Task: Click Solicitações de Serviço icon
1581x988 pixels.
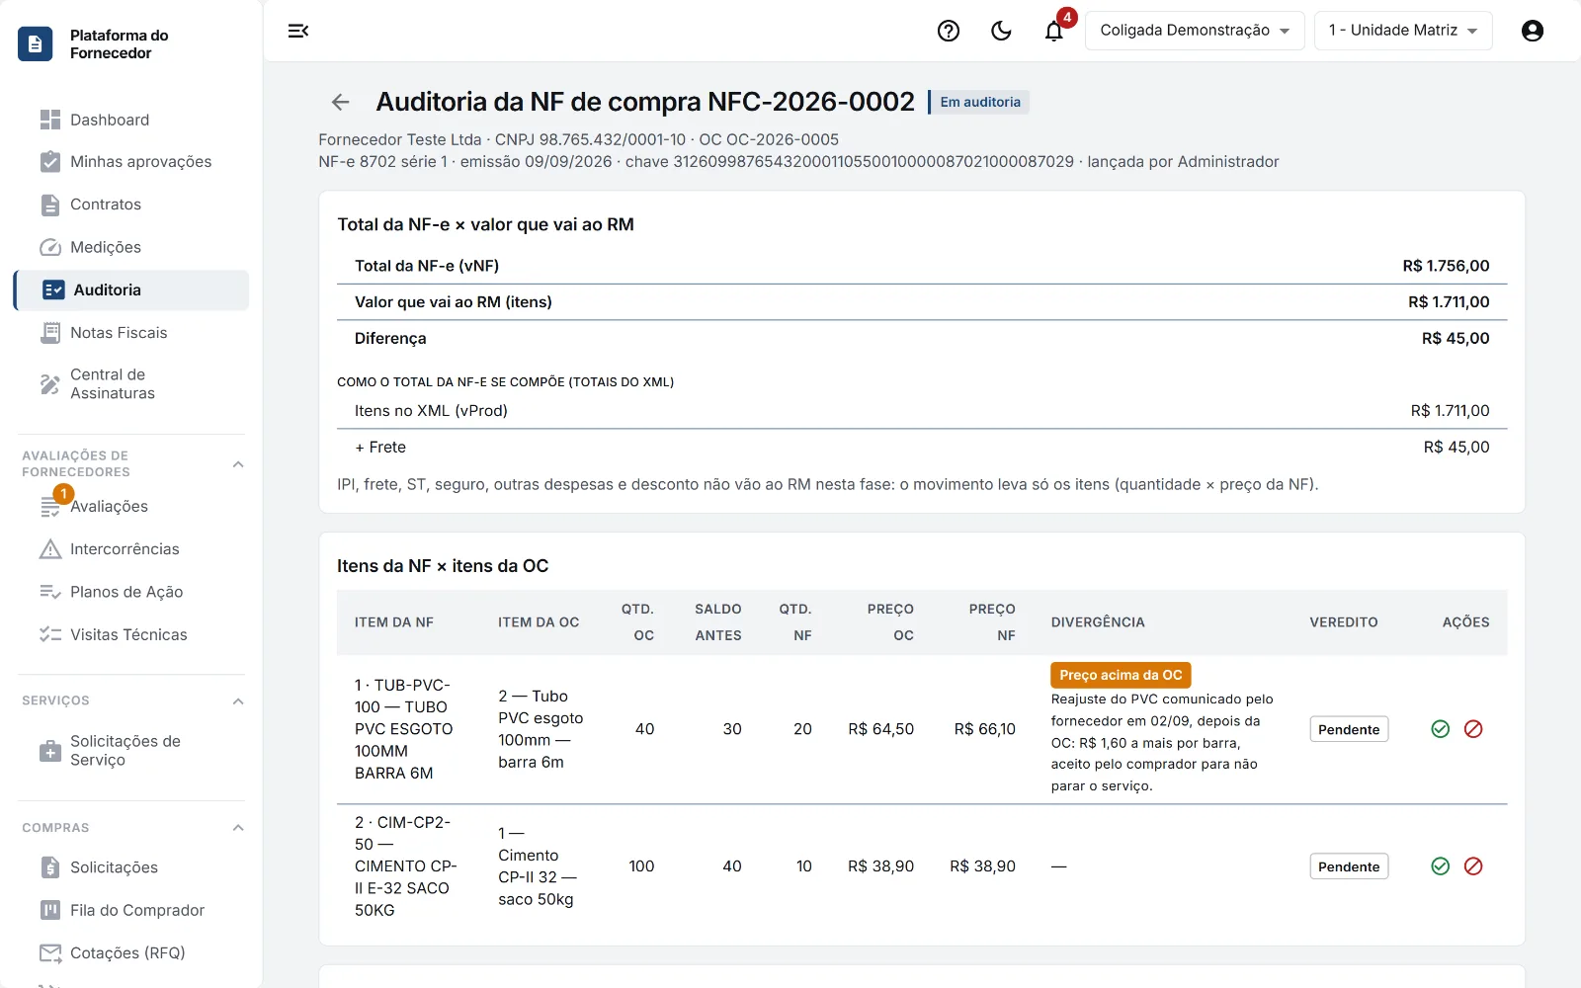Action: 50,751
